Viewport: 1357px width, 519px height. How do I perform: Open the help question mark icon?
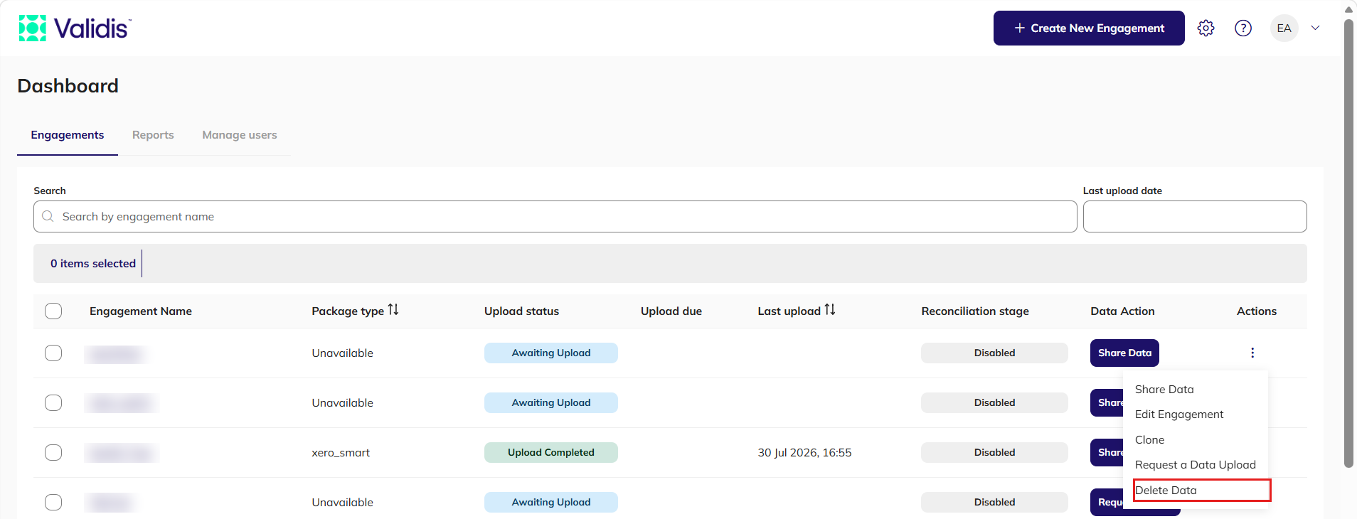[1243, 28]
